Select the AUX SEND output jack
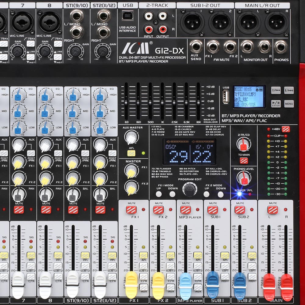 196,47
